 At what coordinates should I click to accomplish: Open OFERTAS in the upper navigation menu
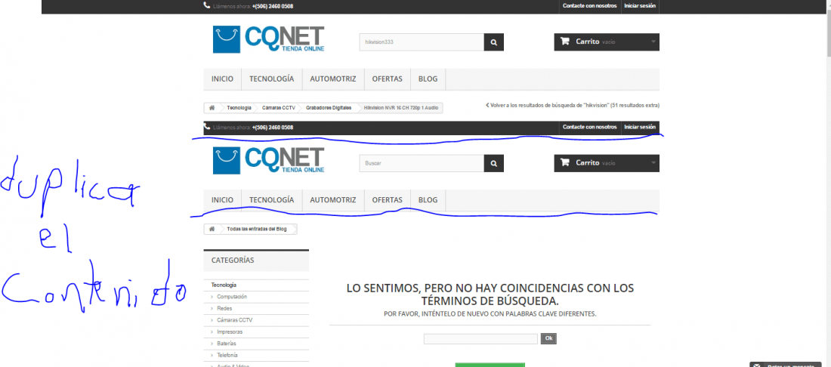coord(388,79)
